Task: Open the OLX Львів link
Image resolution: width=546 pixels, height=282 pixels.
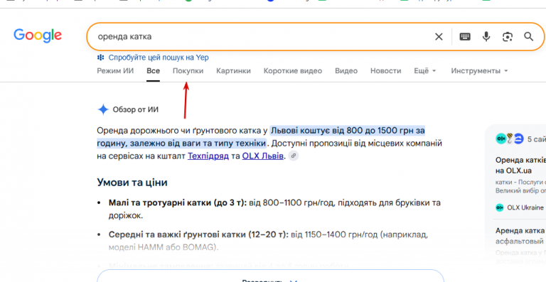Action: click(262, 156)
